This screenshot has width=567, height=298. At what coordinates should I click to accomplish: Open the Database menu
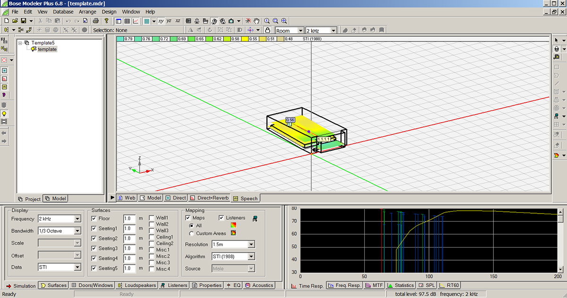coord(63,12)
